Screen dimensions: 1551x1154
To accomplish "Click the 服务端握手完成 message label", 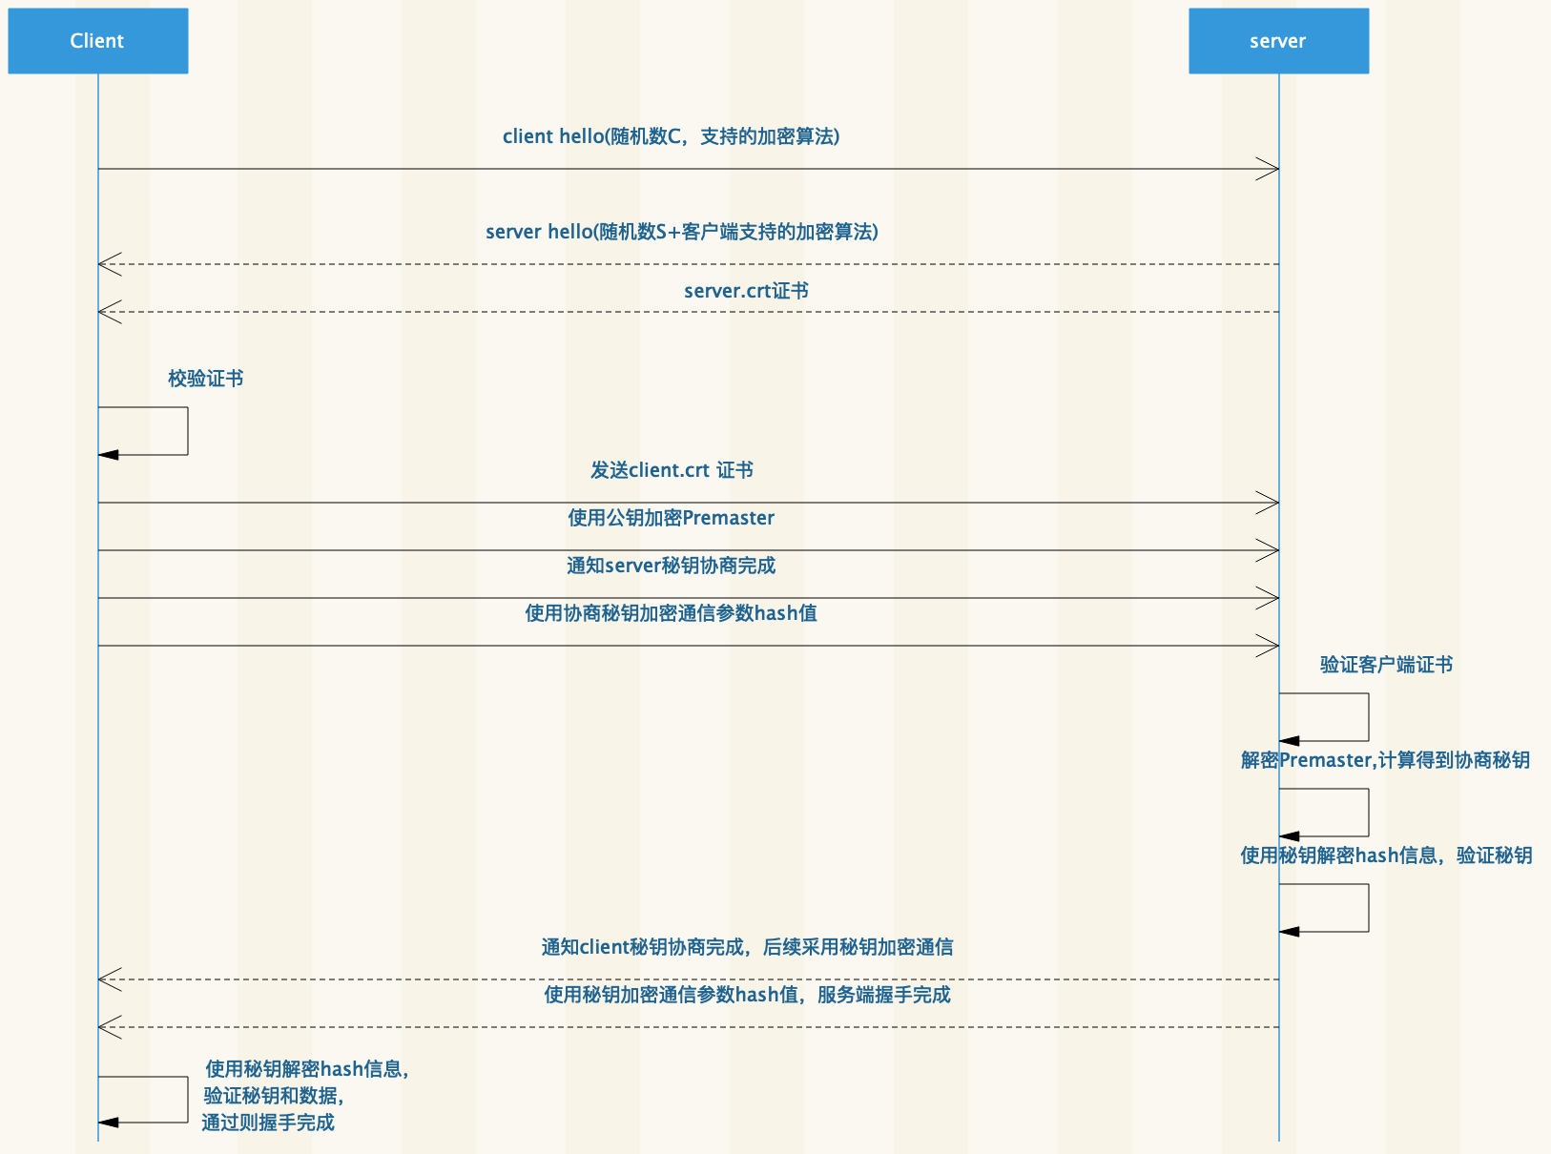I will [882, 995].
